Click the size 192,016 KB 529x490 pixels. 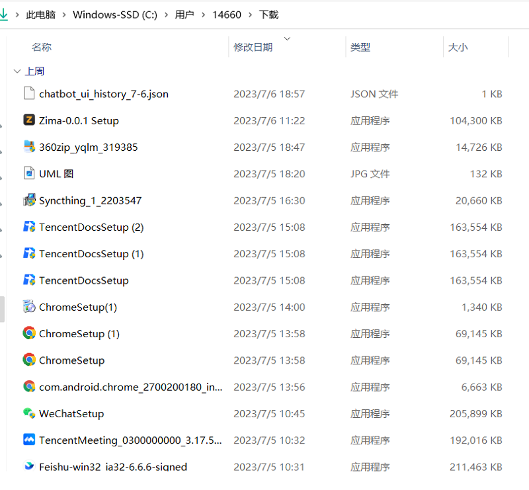tap(476, 440)
